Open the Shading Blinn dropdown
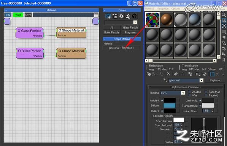The image size is (227, 146). [x=183, y=93]
